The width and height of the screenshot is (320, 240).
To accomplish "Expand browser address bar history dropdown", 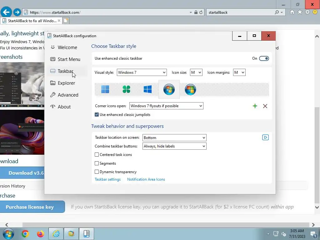I will [191, 12].
